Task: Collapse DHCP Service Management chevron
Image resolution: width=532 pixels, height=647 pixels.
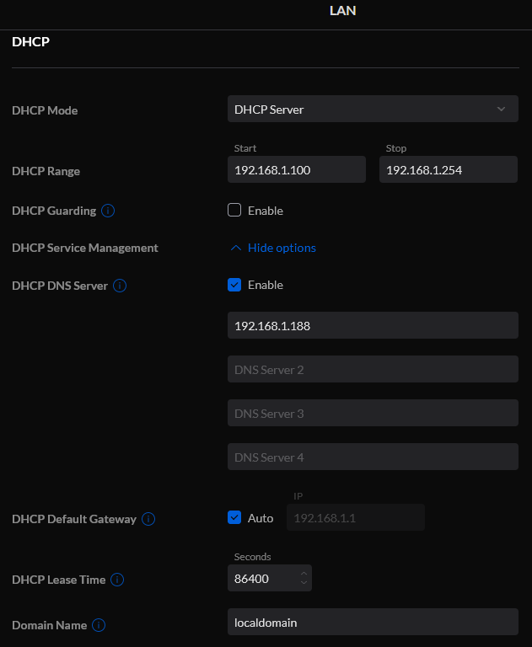Action: coord(235,248)
